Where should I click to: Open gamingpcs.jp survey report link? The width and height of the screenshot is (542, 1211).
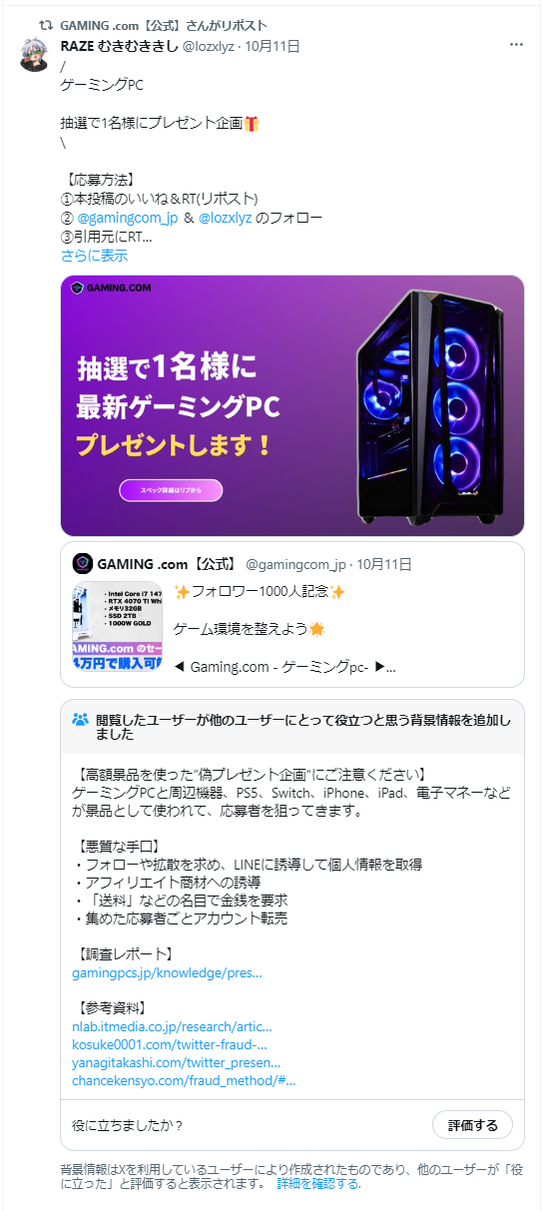pos(167,971)
